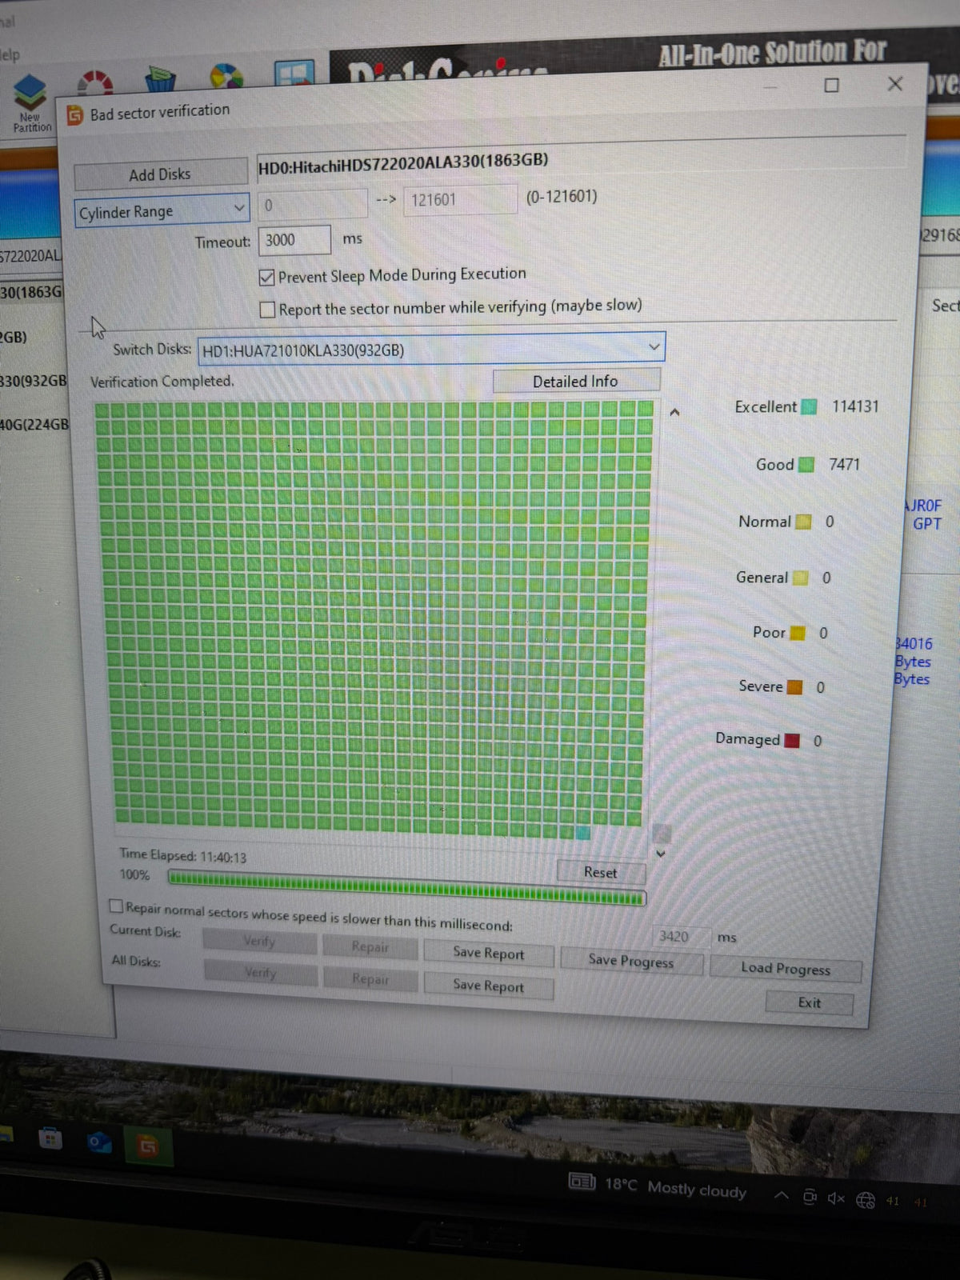Select the 30(1863G disk in left panel

(x=31, y=292)
